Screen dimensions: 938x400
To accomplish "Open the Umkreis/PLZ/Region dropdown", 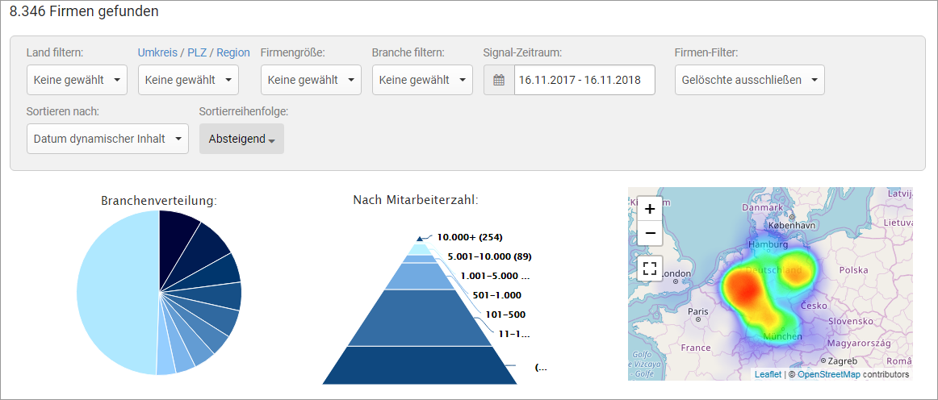I will point(188,80).
